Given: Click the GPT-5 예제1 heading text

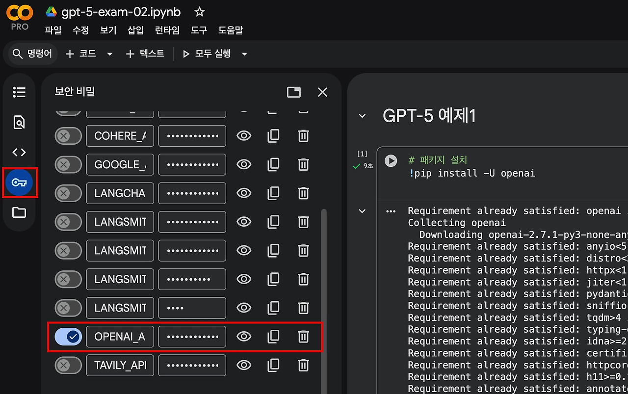Looking at the screenshot, I should coord(429,116).
